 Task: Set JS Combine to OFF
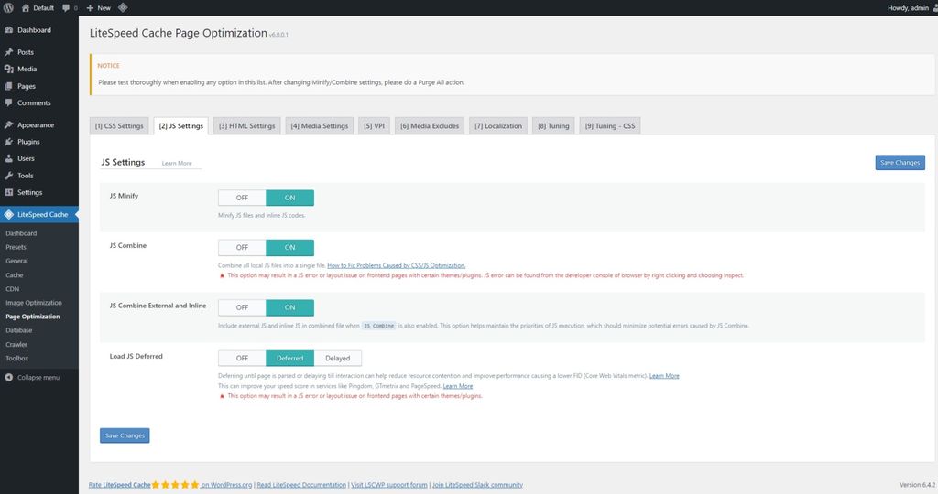242,247
